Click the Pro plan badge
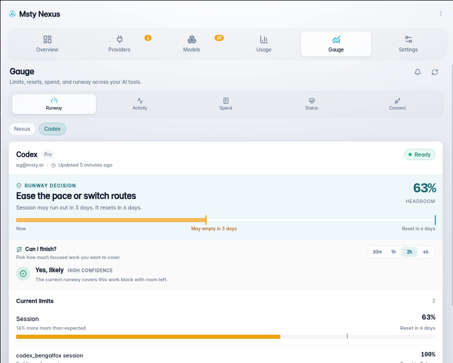The image size is (453, 363). coord(48,154)
